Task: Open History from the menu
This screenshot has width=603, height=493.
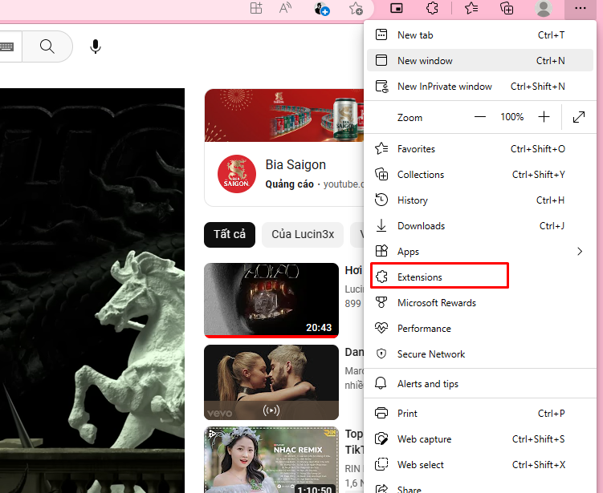Action: pyautogui.click(x=480, y=200)
